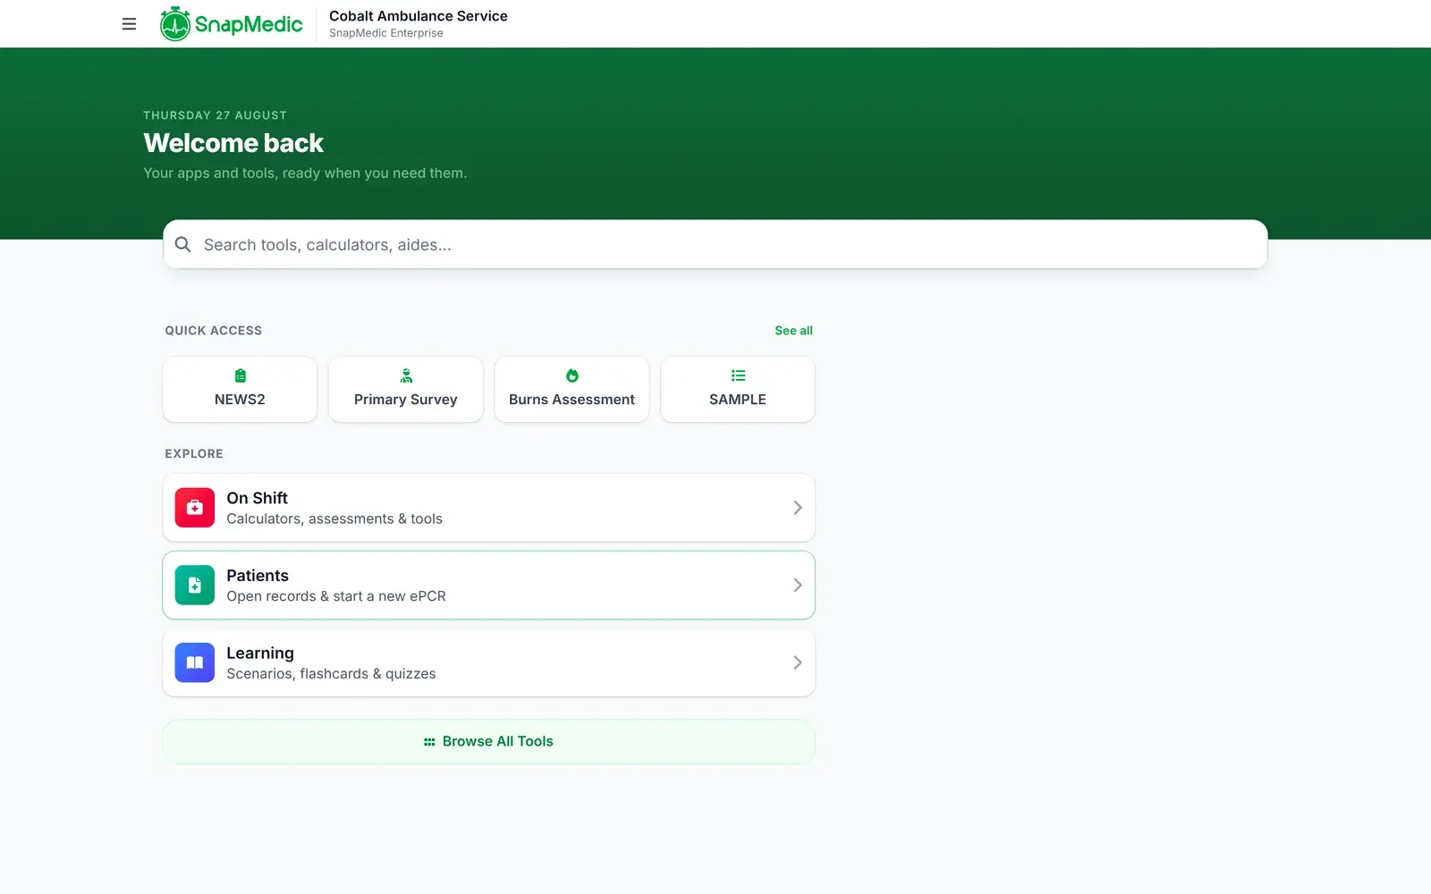The height and width of the screenshot is (894, 1431).
Task: Click the See all link
Action: tap(793, 331)
